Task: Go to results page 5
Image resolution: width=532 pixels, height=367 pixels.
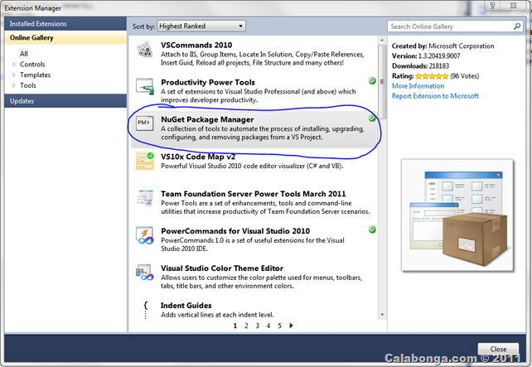Action: 279,326
